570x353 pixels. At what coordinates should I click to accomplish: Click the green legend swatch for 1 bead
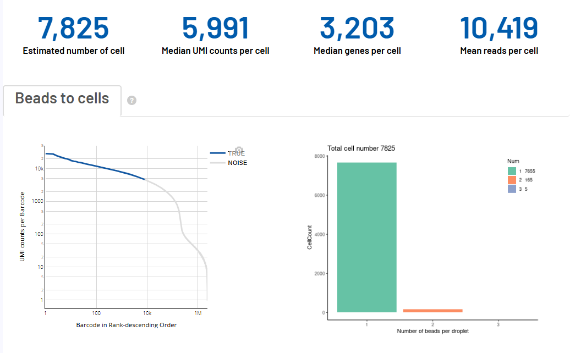(x=512, y=171)
